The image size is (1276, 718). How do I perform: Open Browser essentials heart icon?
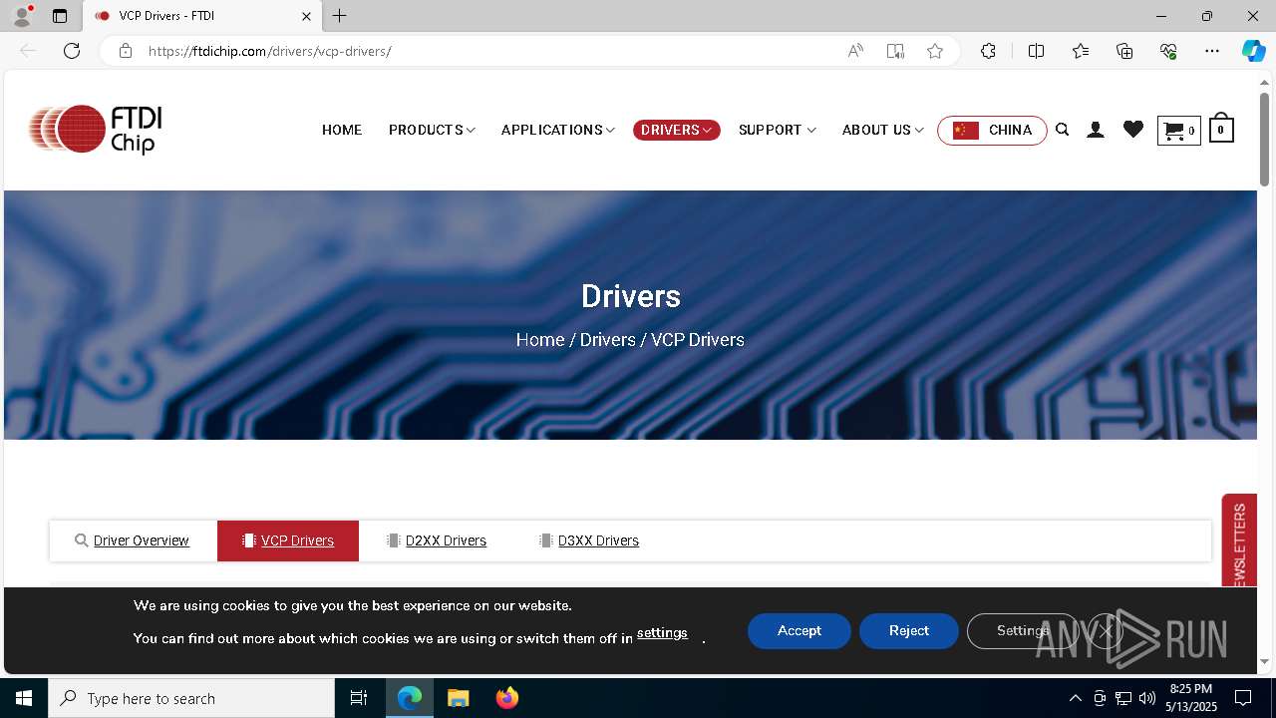tap(1169, 51)
